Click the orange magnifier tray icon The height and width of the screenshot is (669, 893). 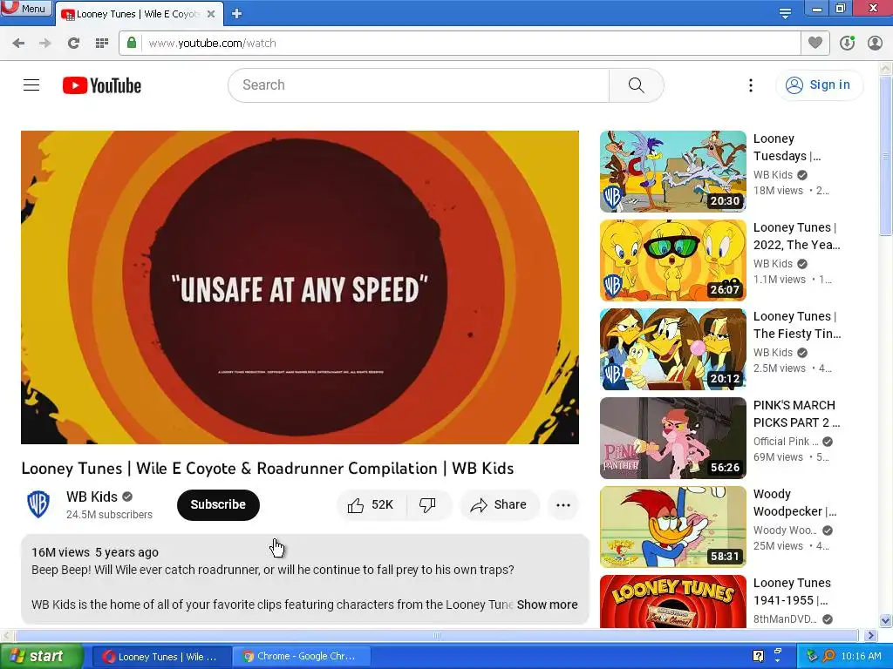(x=828, y=656)
